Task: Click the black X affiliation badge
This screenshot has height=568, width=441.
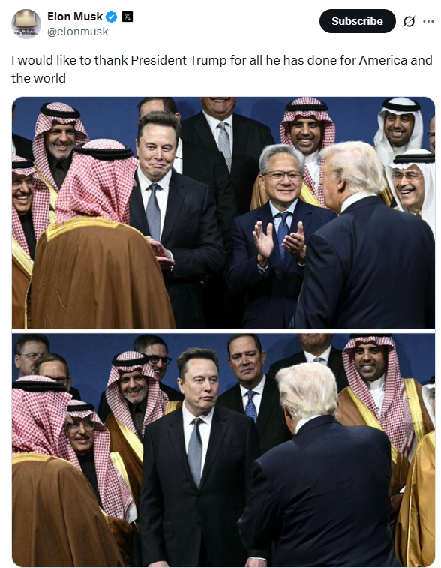Action: click(127, 17)
